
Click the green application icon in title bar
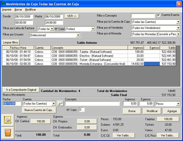3,4
